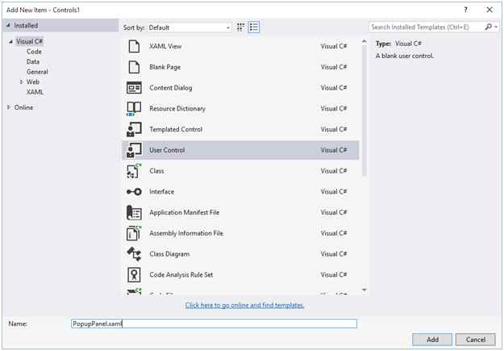Select the General category
This screenshot has height=351, width=504.
37,72
